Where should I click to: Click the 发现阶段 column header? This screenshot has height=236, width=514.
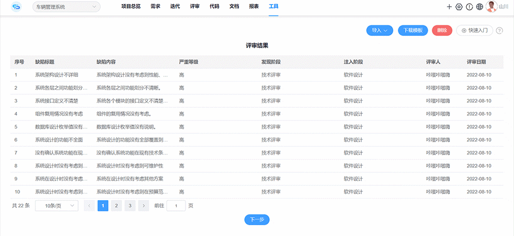coord(271,62)
